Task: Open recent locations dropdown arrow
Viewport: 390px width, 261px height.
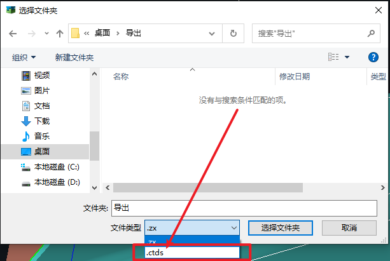Action: click(46, 33)
